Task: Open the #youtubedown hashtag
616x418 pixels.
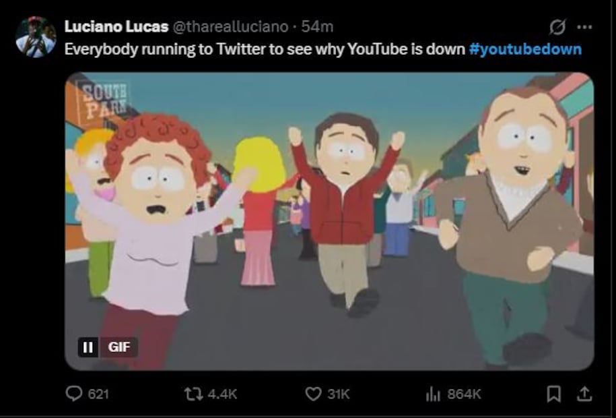Action: [x=524, y=50]
